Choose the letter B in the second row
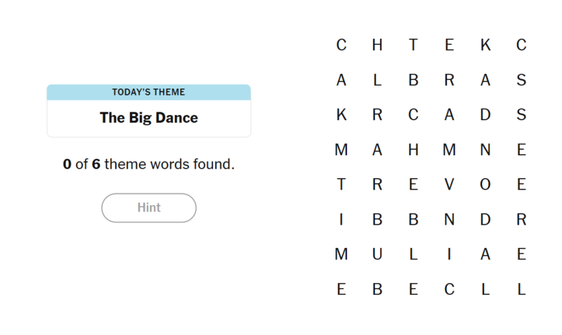 [413, 80]
